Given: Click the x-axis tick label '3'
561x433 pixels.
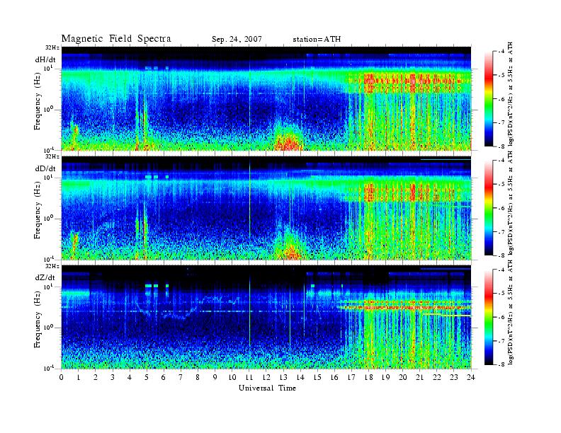Looking at the screenshot, I should pyautogui.click(x=113, y=377).
